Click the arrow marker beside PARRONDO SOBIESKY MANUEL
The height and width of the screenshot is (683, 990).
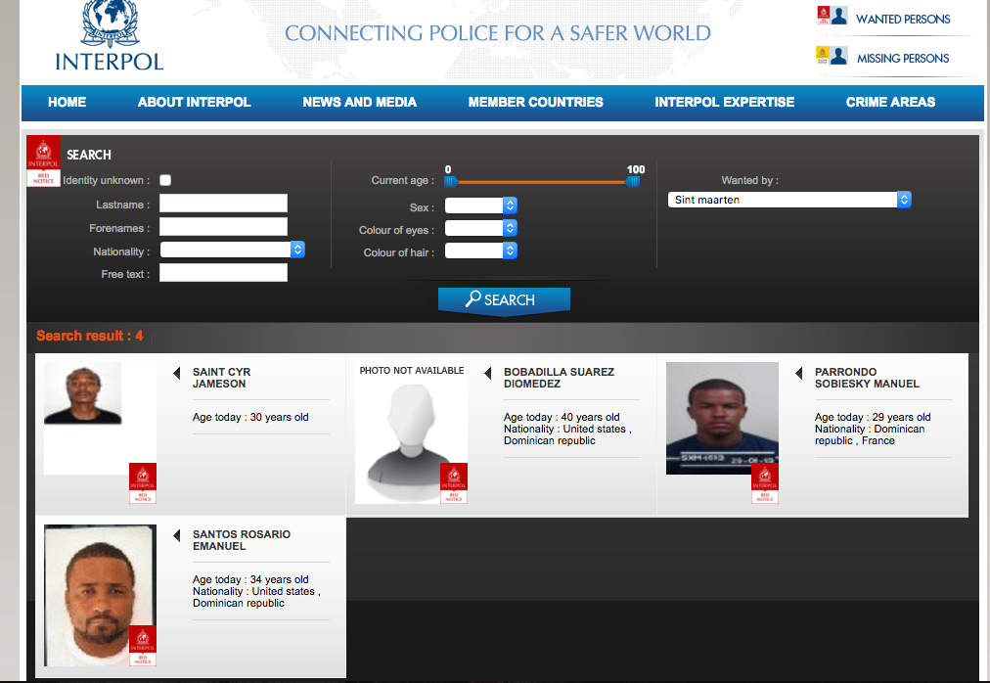pyautogui.click(x=798, y=373)
